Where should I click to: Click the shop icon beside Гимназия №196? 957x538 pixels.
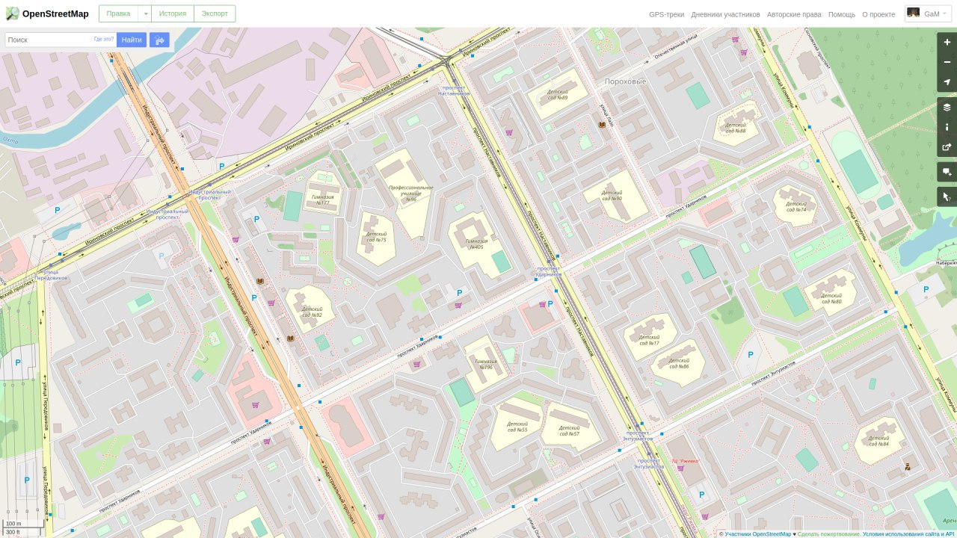tap(416, 364)
